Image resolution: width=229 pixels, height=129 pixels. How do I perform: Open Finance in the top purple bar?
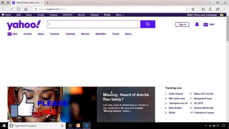(54, 15)
